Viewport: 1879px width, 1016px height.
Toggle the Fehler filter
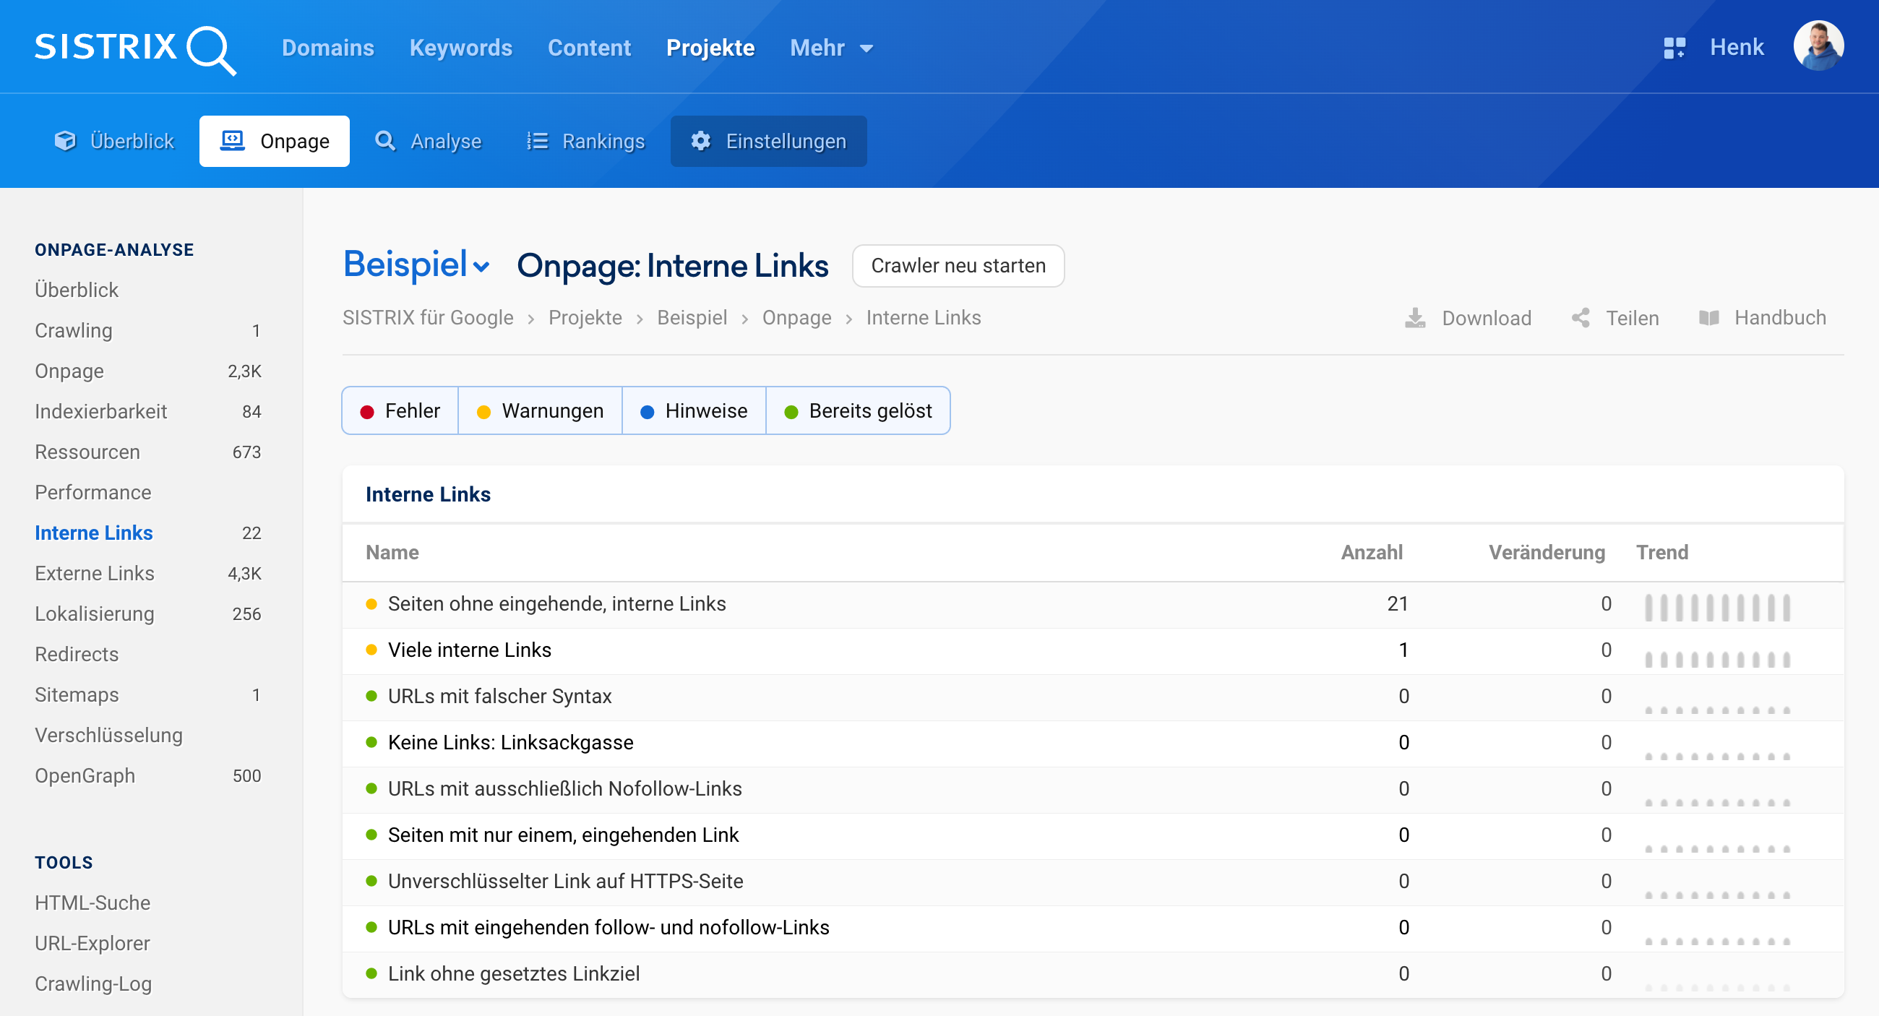coord(400,410)
